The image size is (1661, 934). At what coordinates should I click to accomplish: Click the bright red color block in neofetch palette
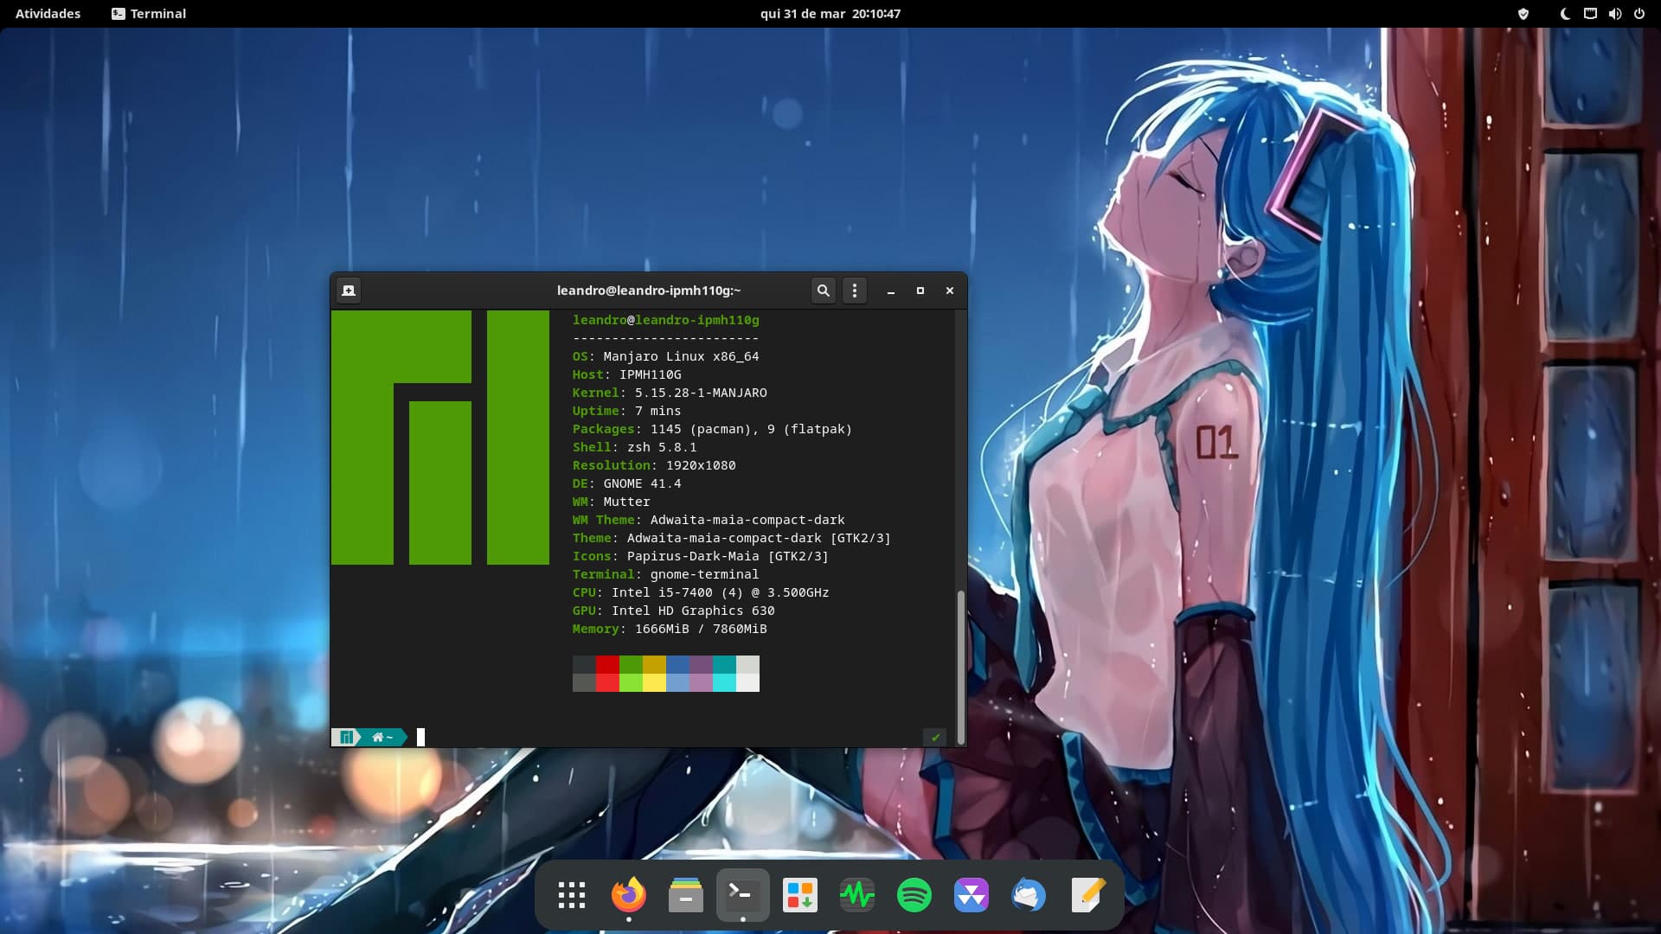pyautogui.click(x=607, y=682)
